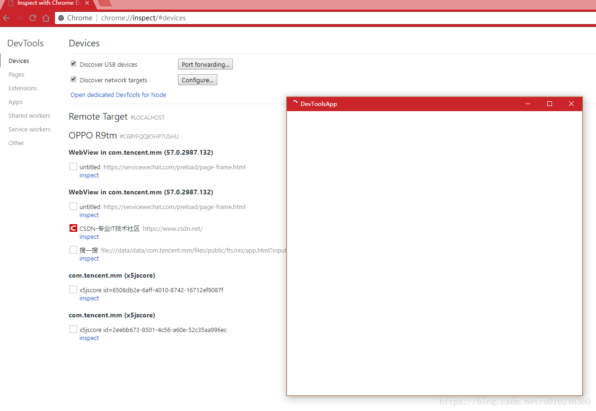Inspect the first untitled page-frame WebView
Image resolution: width=596 pixels, height=411 pixels.
coord(89,175)
